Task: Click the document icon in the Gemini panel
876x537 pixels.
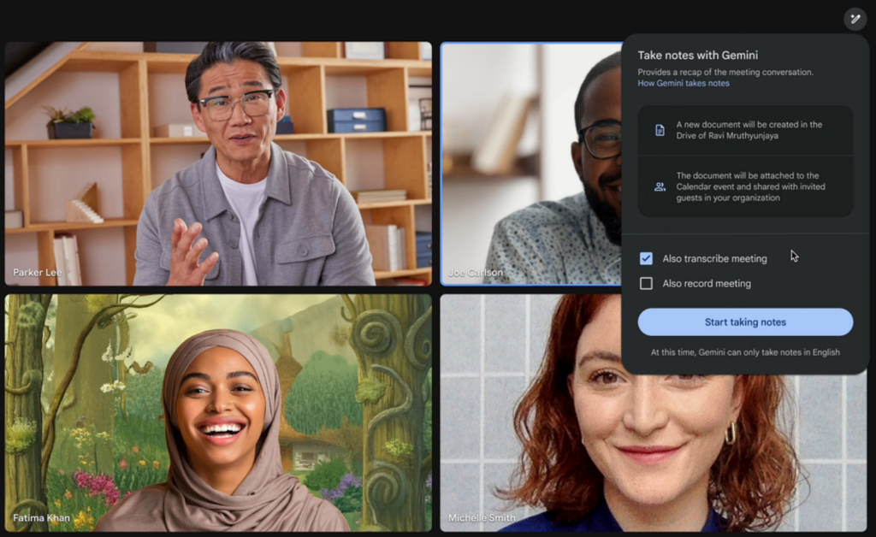Action: [x=660, y=130]
